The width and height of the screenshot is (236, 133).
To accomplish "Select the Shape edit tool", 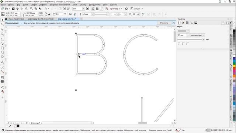I will pyautogui.click(x=3, y=24).
